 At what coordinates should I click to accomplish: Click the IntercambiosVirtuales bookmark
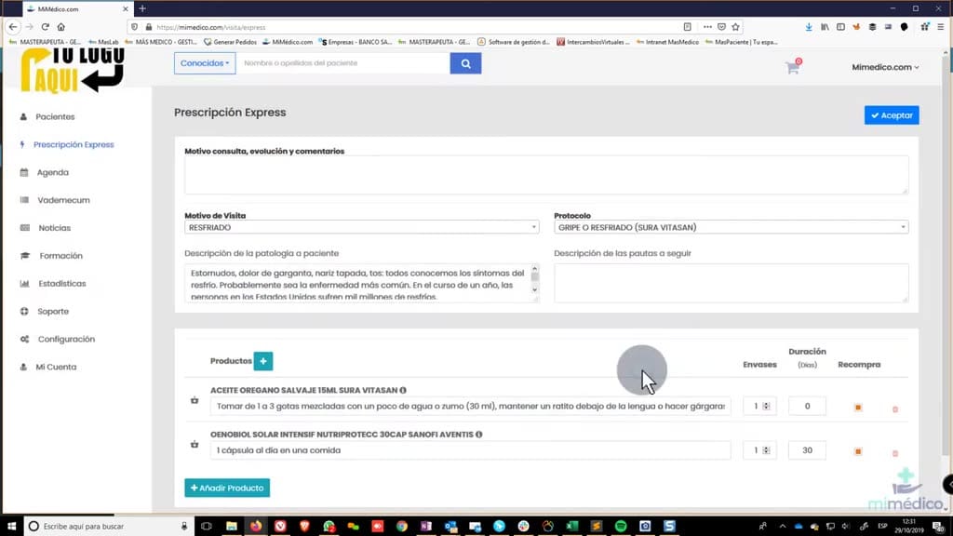[593, 42]
